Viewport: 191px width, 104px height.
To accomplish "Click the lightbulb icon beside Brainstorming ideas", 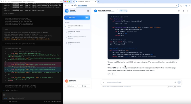I will pos(66,43).
